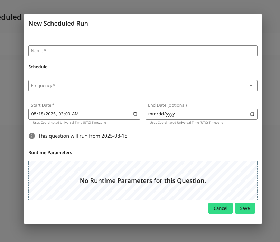Select the hour value in Start Date
The height and width of the screenshot is (242, 280).
pos(61,114)
